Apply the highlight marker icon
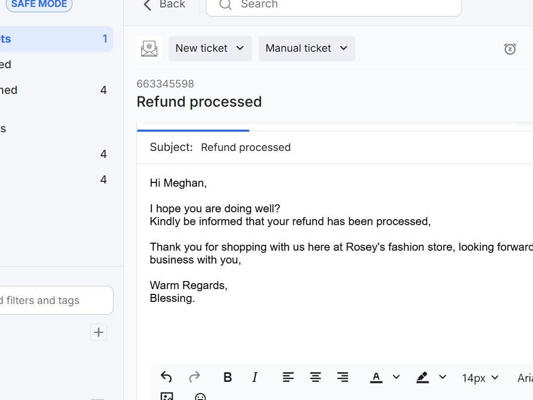This screenshot has width=533, height=400. click(422, 378)
